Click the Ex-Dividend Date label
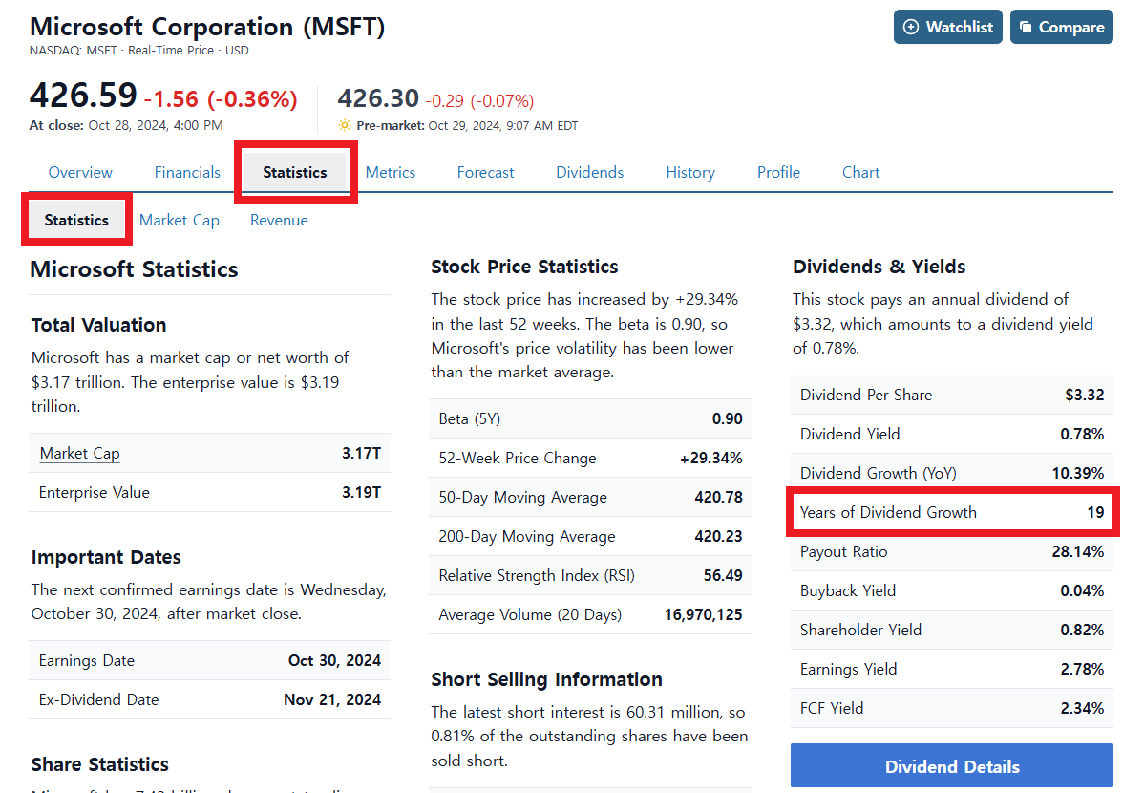Viewport: 1123px width, 793px height. tap(99, 700)
